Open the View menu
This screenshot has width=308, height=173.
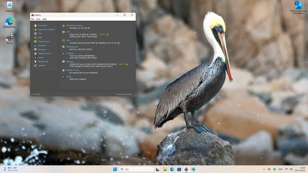[38, 19]
